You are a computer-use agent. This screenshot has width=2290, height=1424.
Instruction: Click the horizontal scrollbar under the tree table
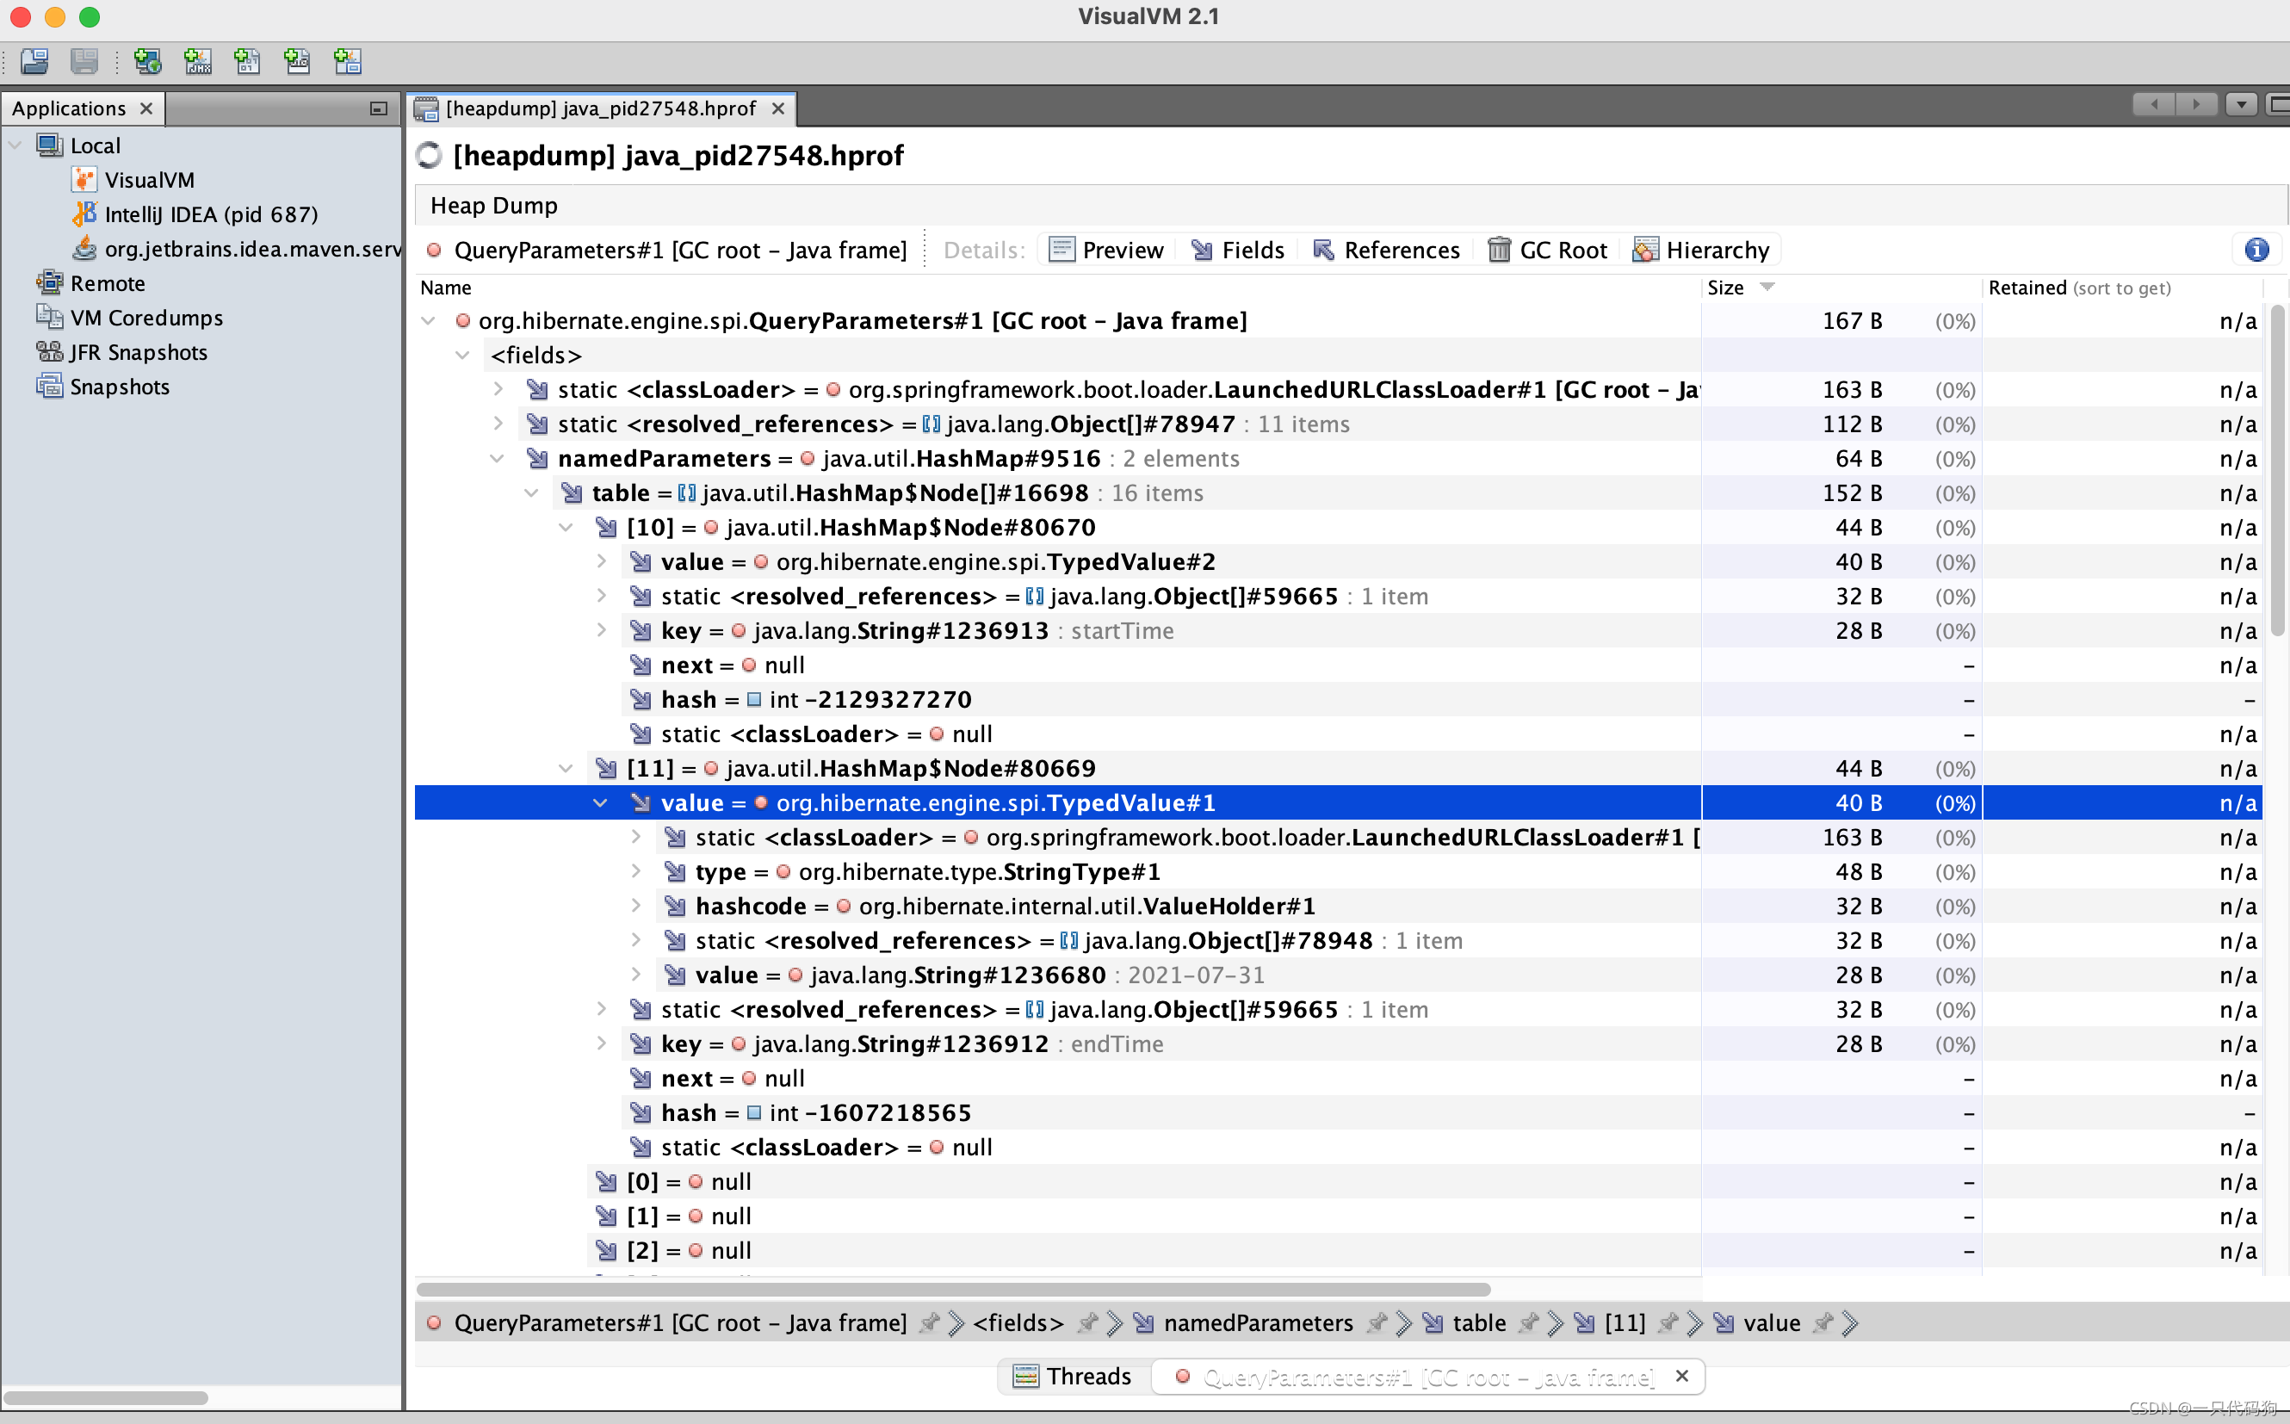[951, 1290]
